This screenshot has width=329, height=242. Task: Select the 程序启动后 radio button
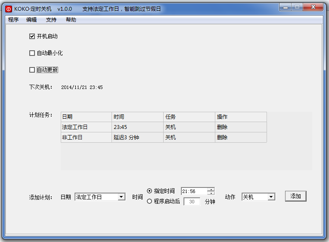coord(149,201)
